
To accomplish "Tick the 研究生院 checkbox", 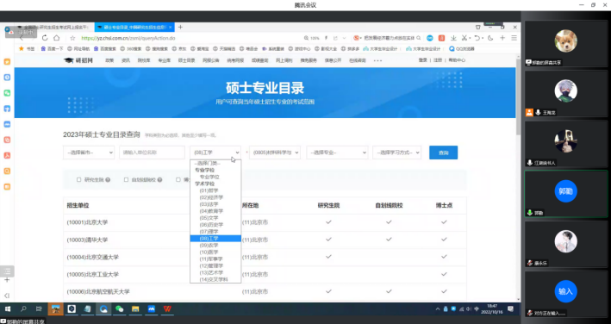I will coord(78,179).
